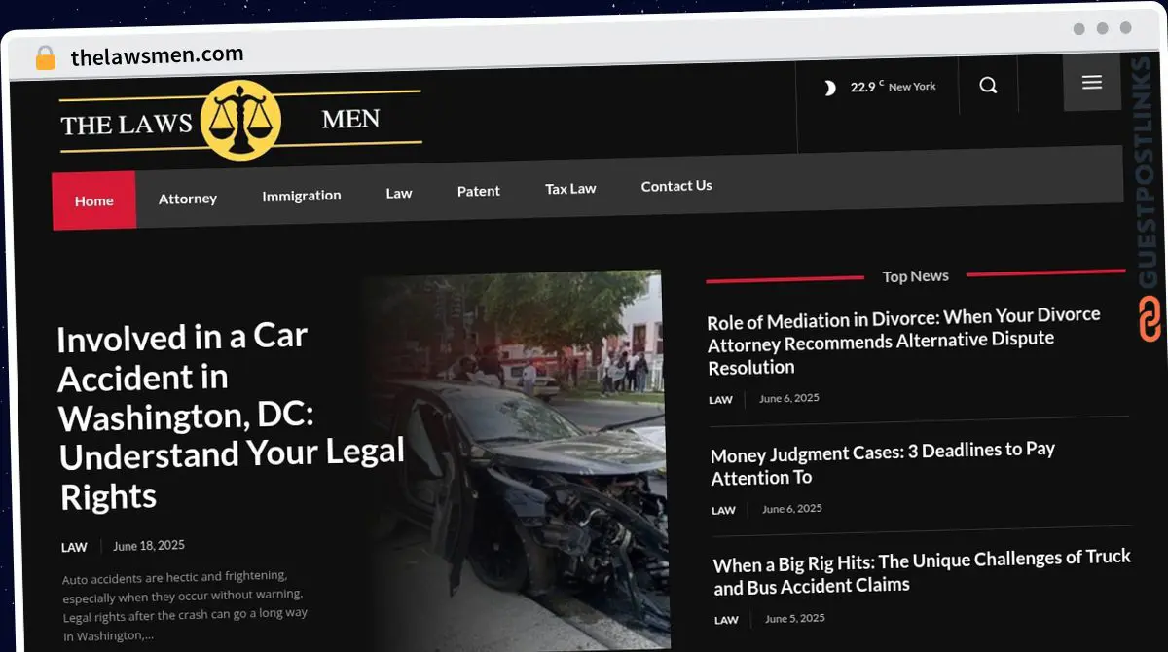The width and height of the screenshot is (1168, 652).
Task: Go to the Immigration section
Action: [x=301, y=196]
